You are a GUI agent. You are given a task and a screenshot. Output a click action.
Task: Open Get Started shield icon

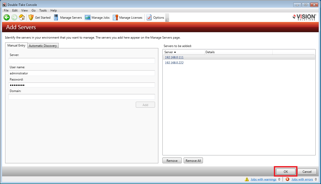(x=31, y=17)
